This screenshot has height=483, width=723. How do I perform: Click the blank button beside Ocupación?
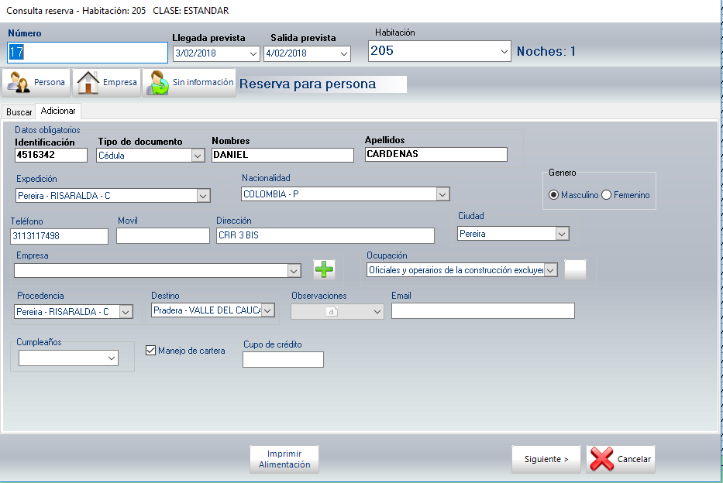pos(576,269)
